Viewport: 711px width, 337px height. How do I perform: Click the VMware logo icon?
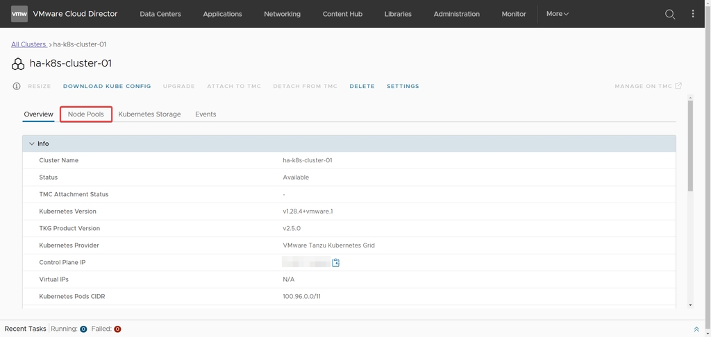19,14
